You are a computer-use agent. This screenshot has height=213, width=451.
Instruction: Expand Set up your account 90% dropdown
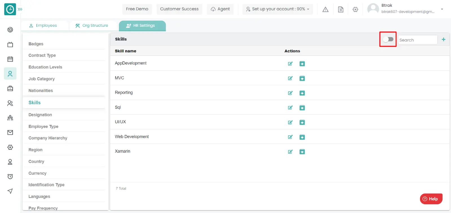pos(278,9)
